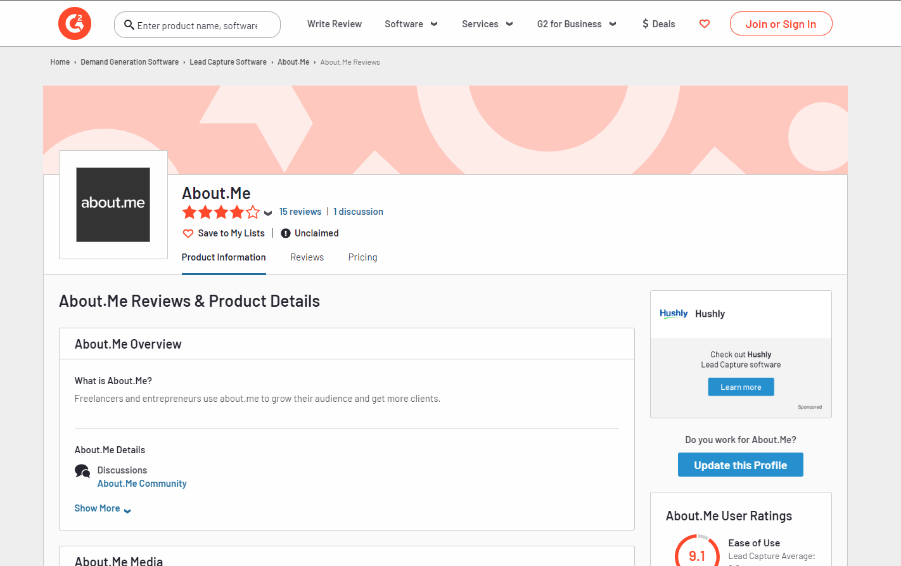901x566 pixels.
Task: Open the G2 logo homepage
Action: click(x=75, y=23)
